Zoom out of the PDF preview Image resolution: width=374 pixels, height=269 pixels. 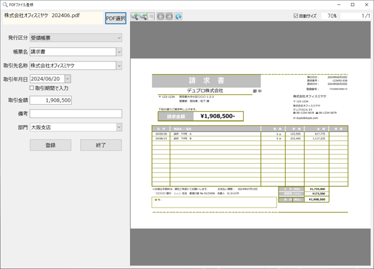tap(143, 16)
